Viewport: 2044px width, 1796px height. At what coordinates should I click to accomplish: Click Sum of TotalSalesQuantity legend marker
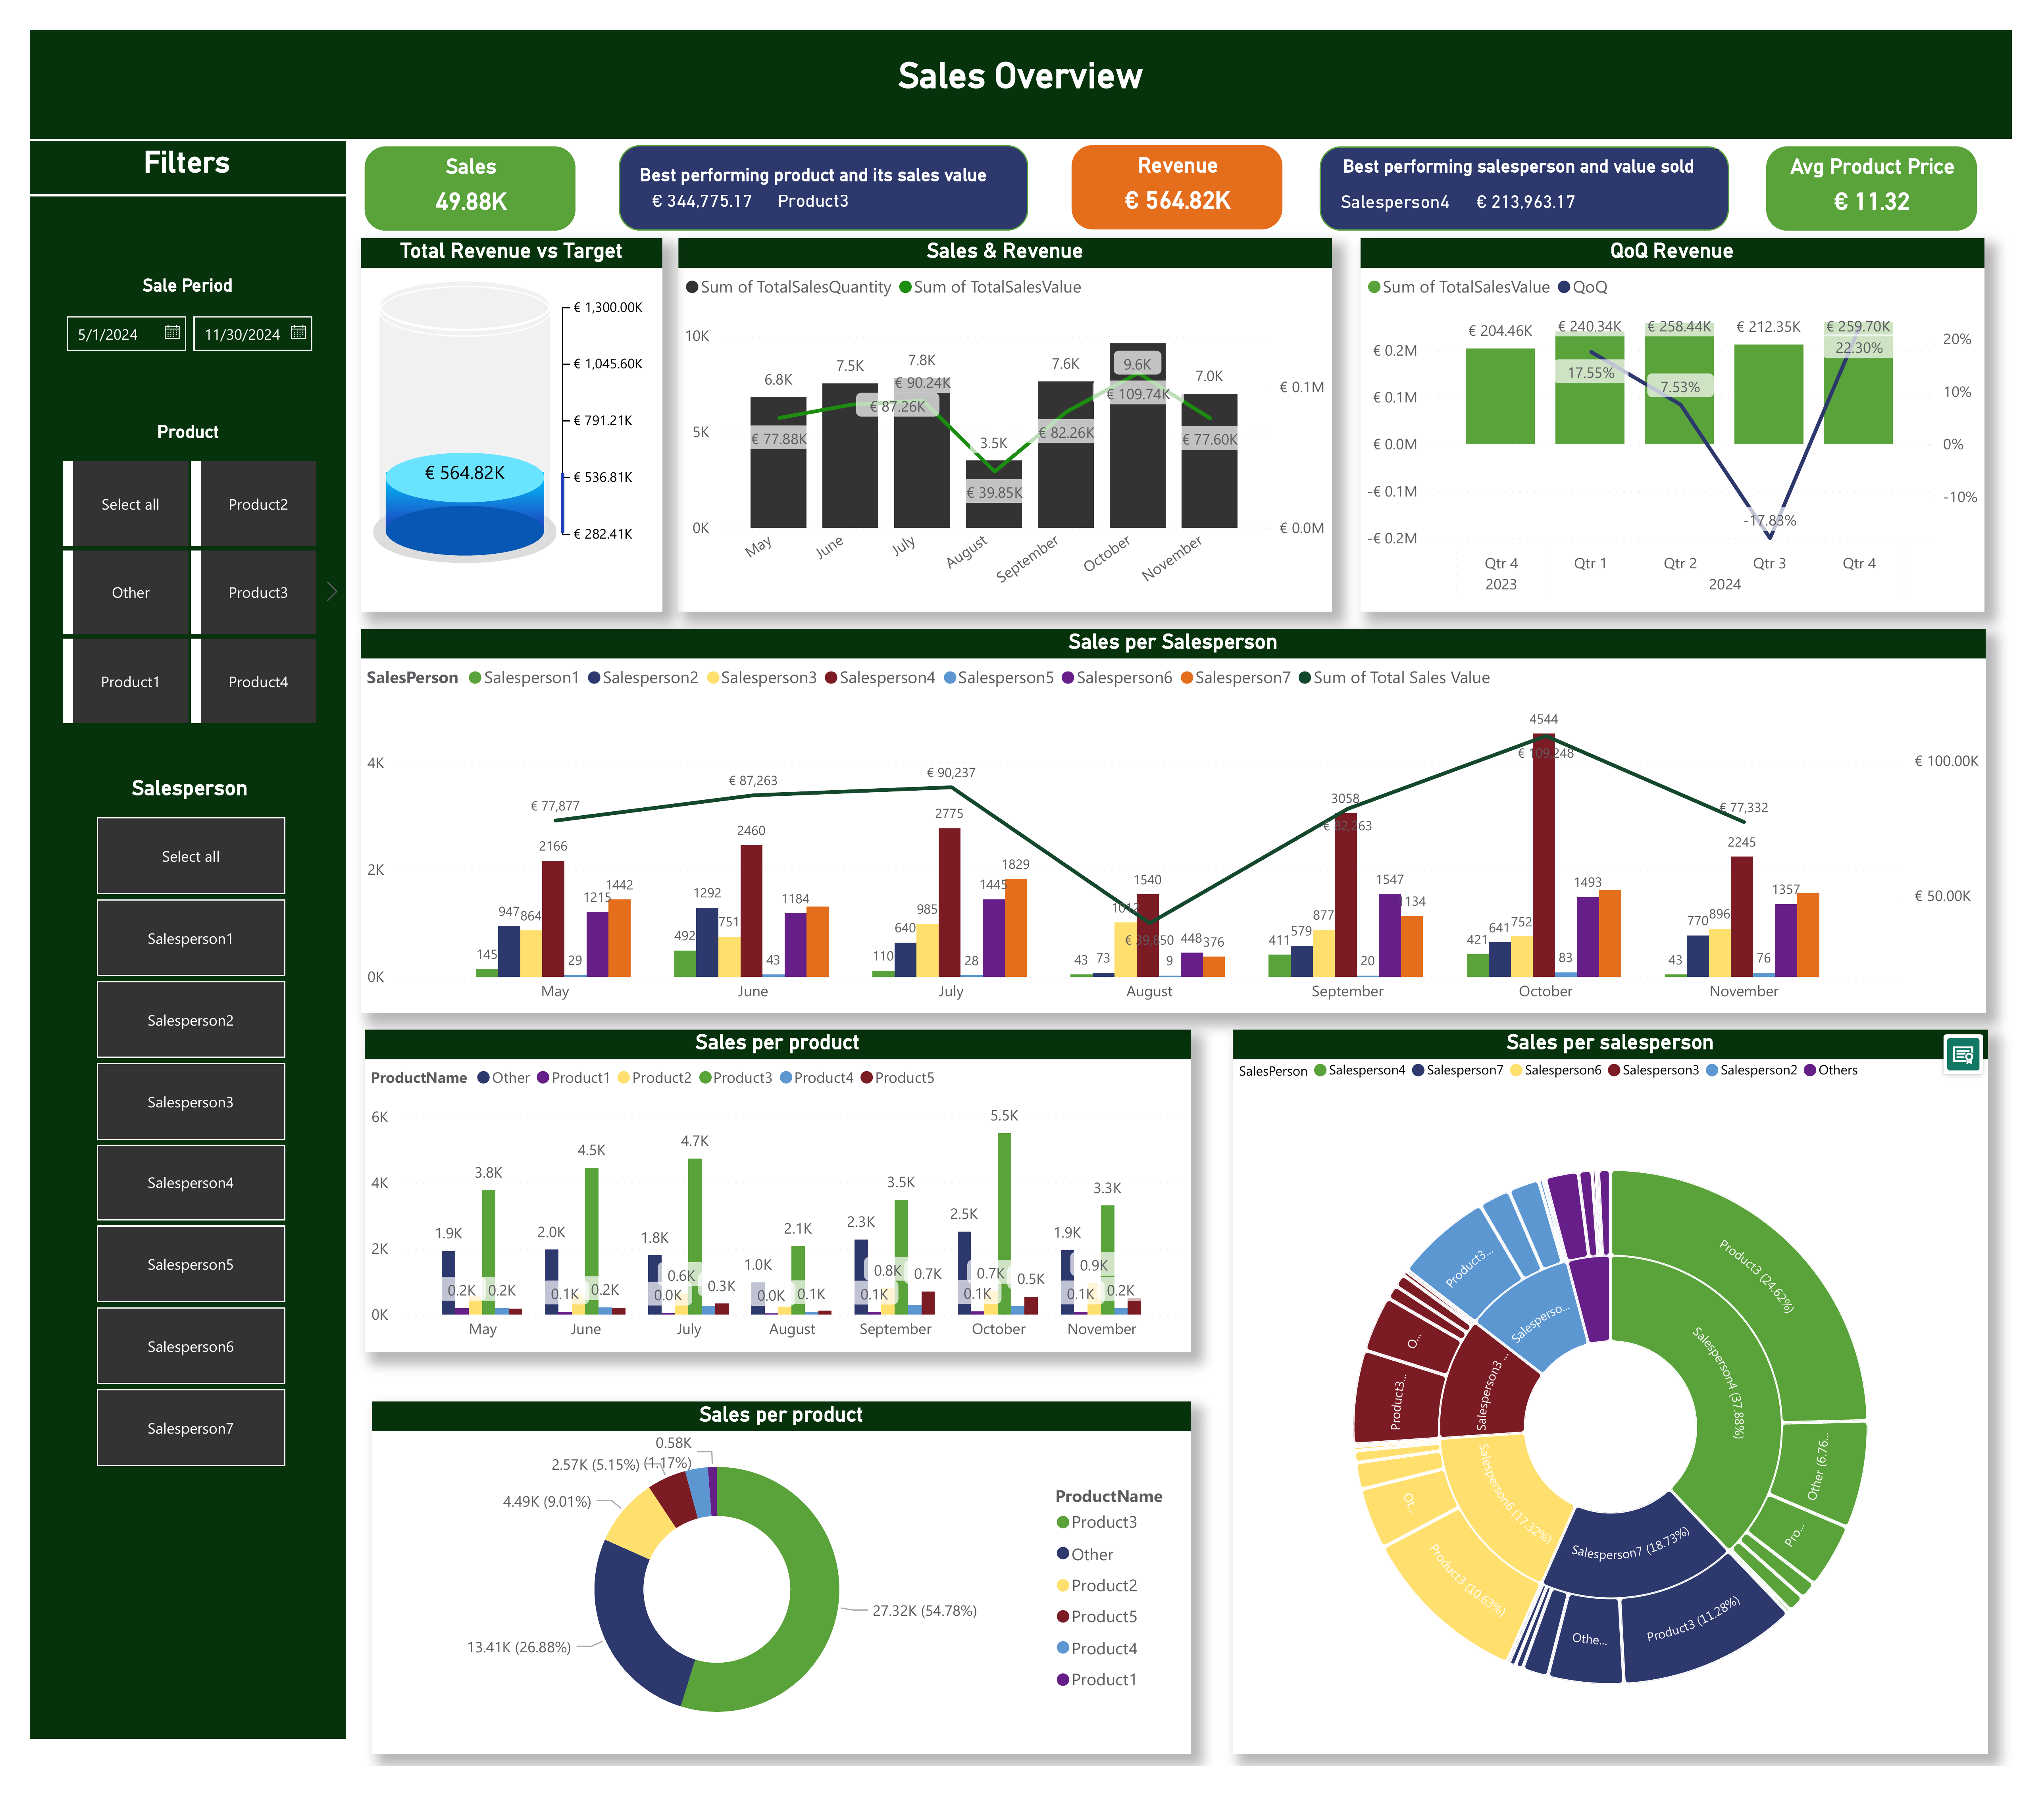tap(692, 287)
